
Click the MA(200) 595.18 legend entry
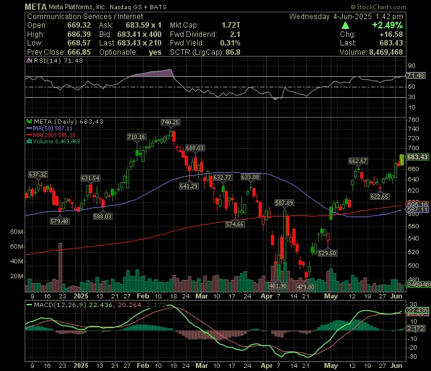pos(54,135)
